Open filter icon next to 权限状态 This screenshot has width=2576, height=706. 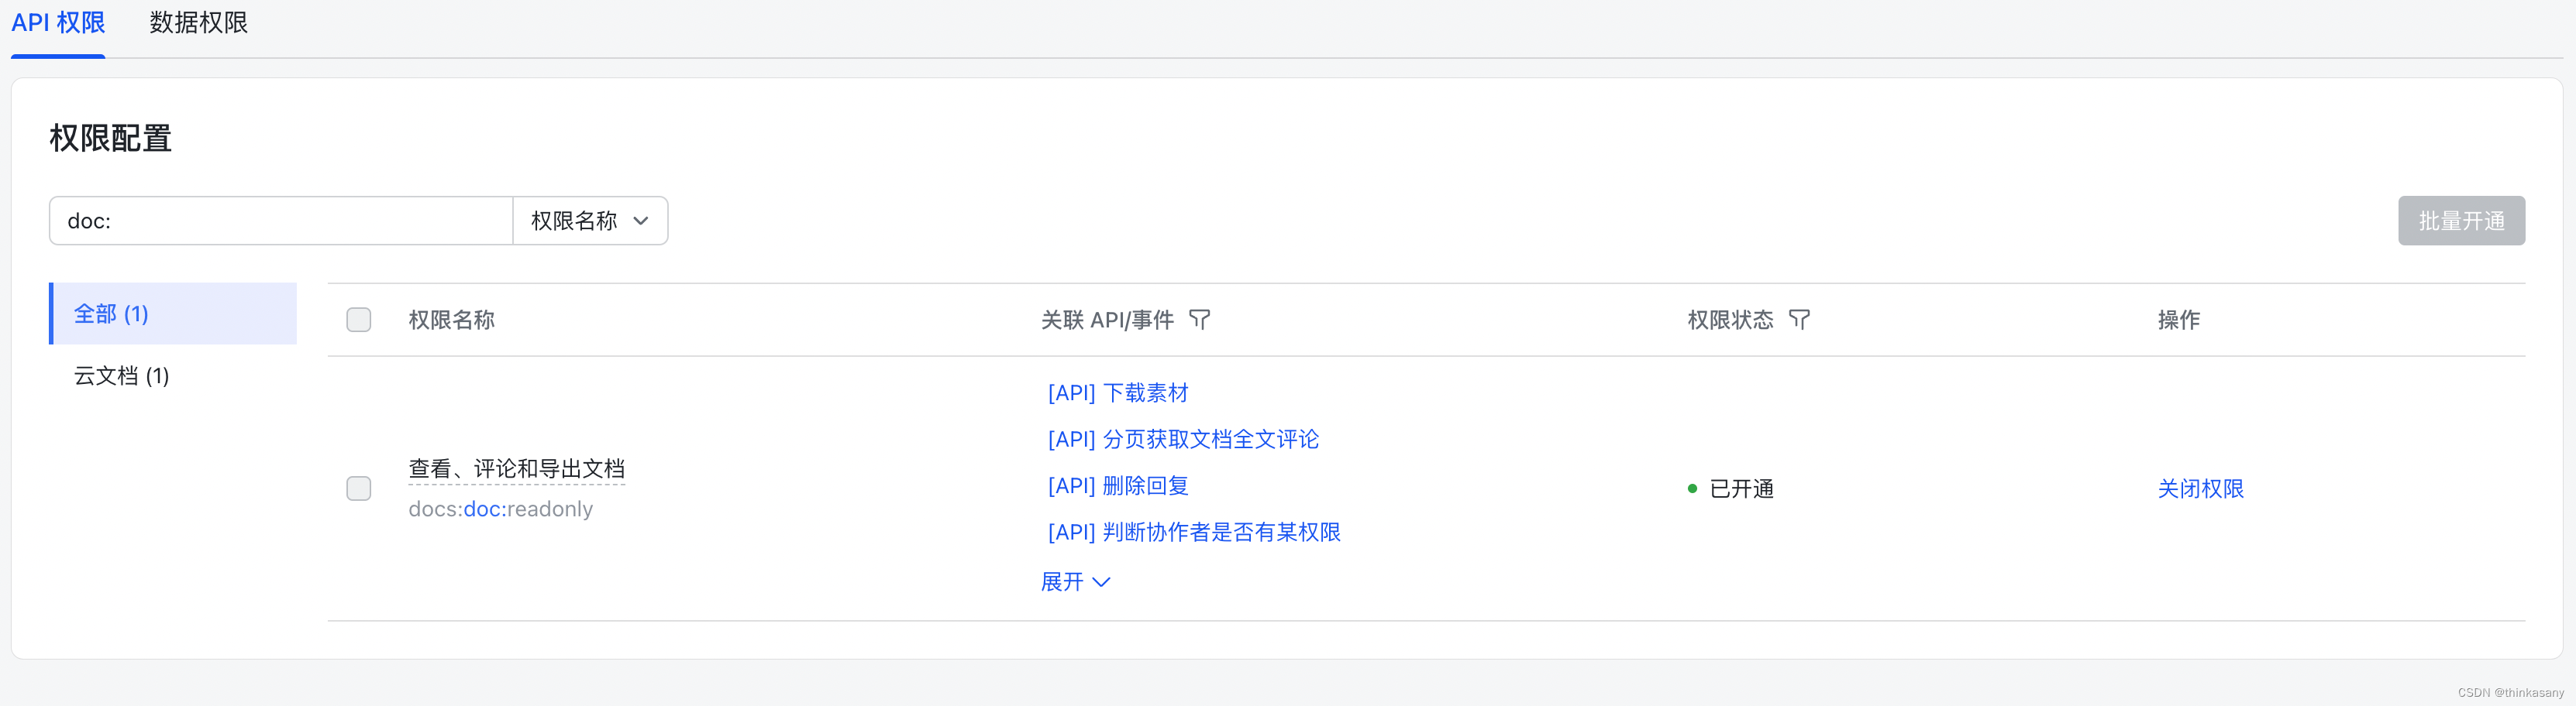point(1799,320)
